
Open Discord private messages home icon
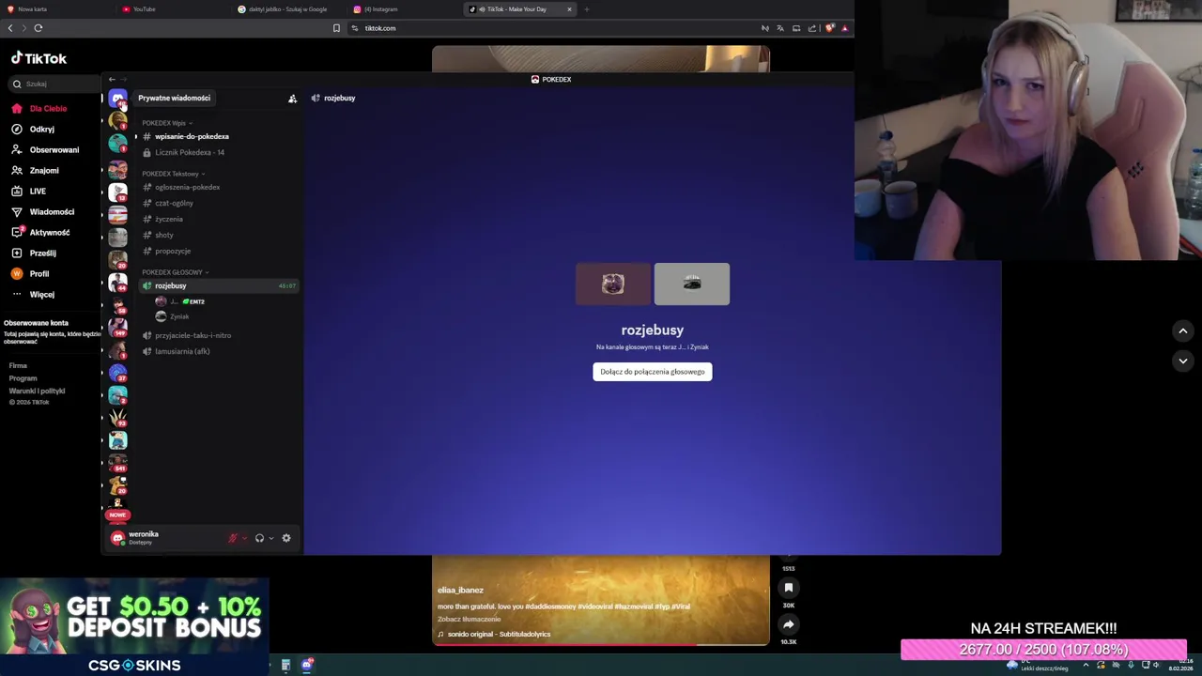117,98
